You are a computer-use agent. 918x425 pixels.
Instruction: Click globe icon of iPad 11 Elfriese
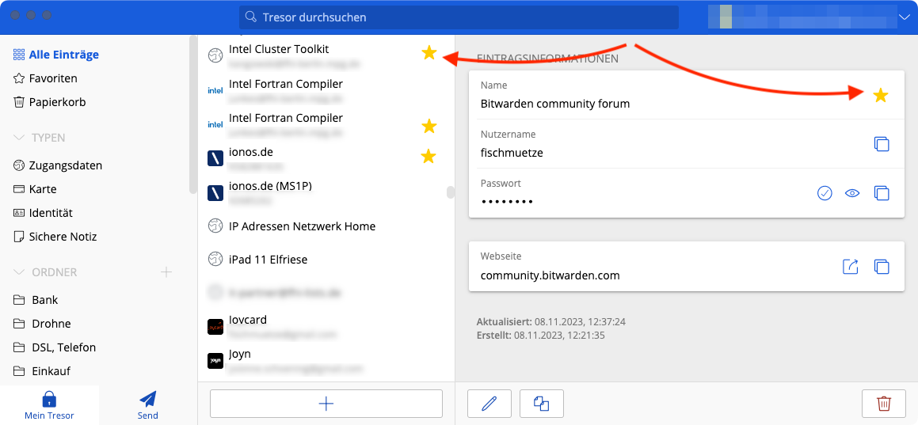point(215,258)
